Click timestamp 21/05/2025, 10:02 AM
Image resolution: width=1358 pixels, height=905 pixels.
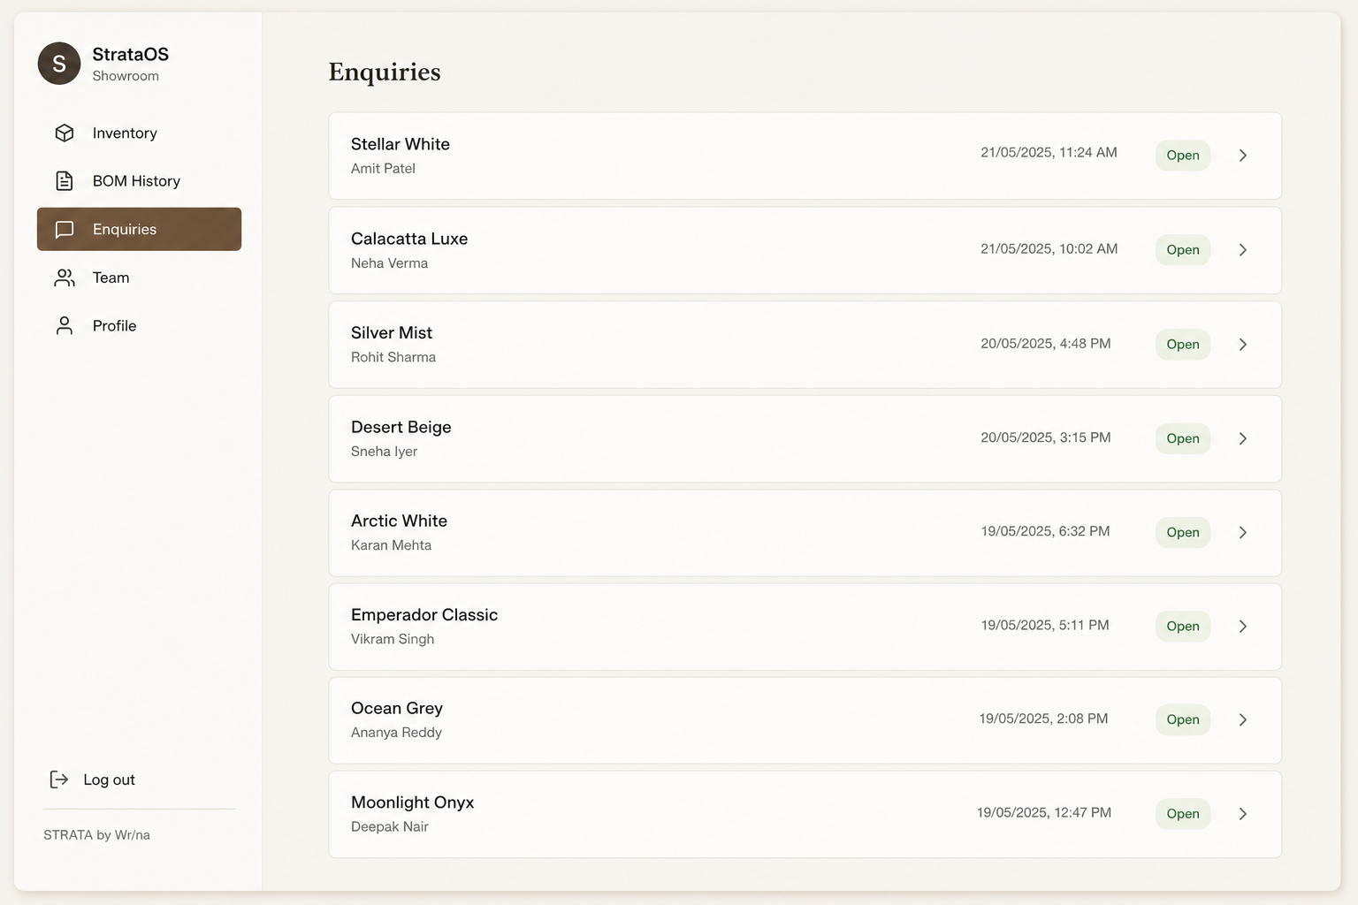[1049, 249]
